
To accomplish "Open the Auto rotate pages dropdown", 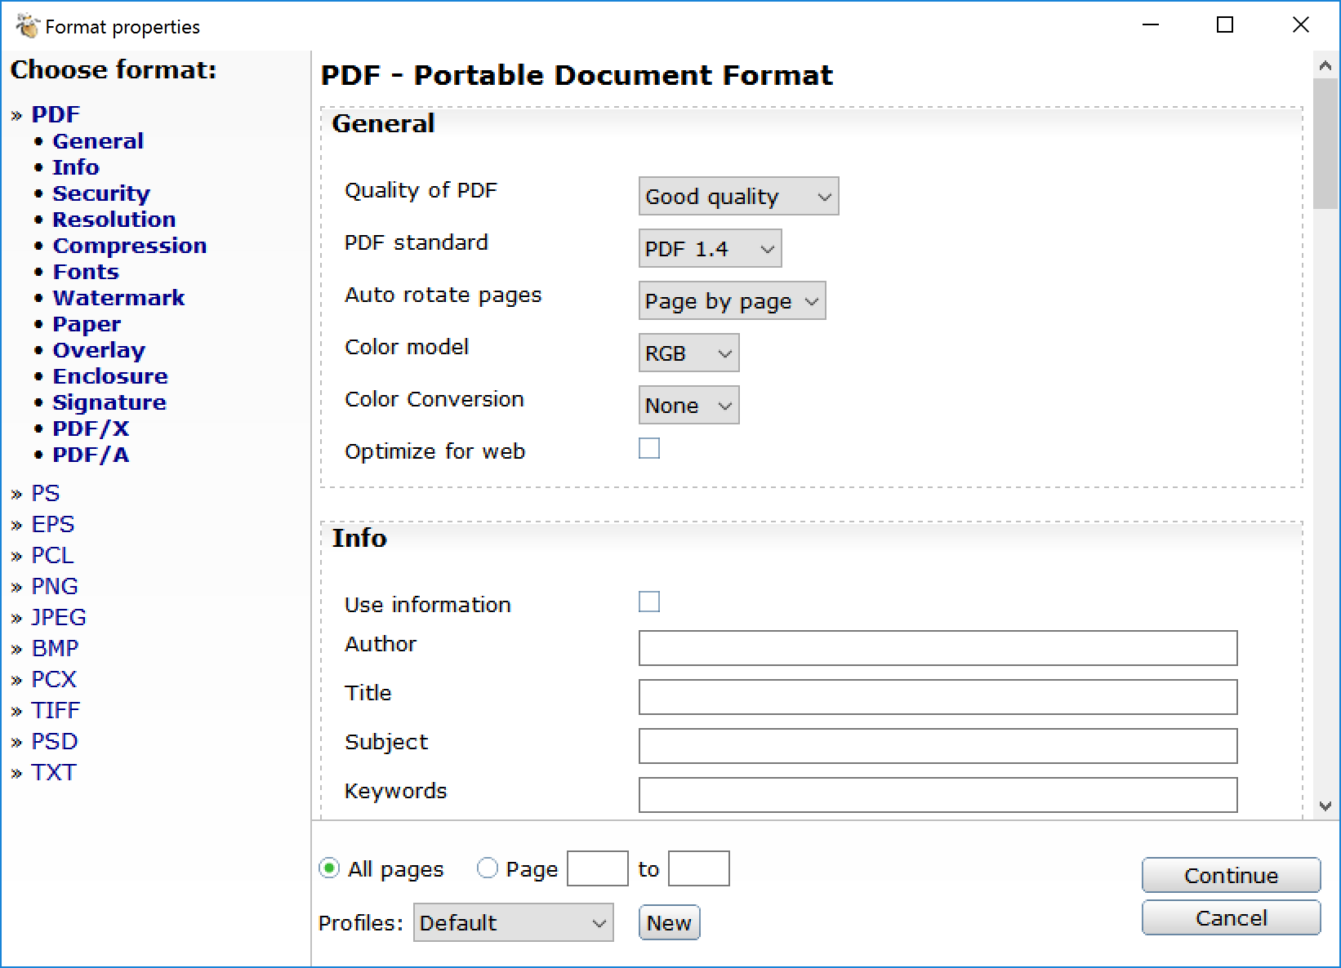I will point(732,301).
